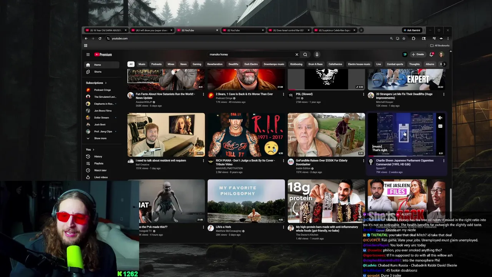Select Home in YouTube sidebar
The image size is (492, 277).
click(x=102, y=65)
